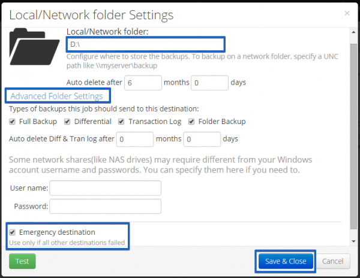Focus the Auto delete after months field
This screenshot has height=278, width=360.
[x=143, y=83]
